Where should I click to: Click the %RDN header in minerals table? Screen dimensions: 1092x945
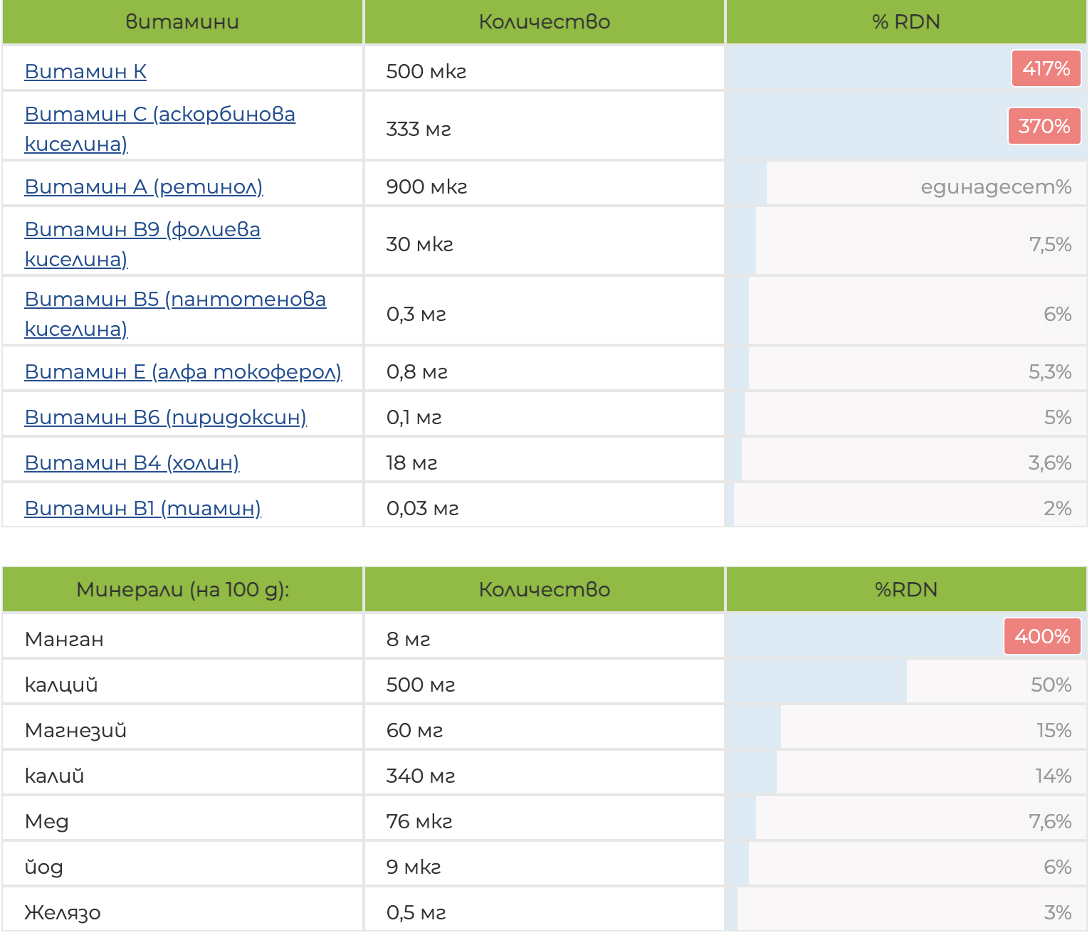tap(905, 589)
